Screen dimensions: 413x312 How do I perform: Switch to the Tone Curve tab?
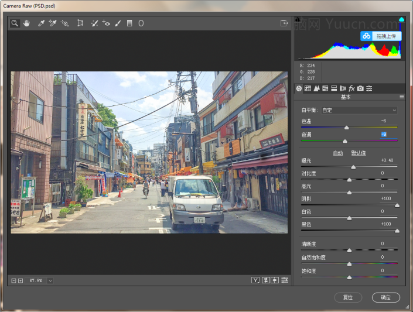tap(308, 88)
